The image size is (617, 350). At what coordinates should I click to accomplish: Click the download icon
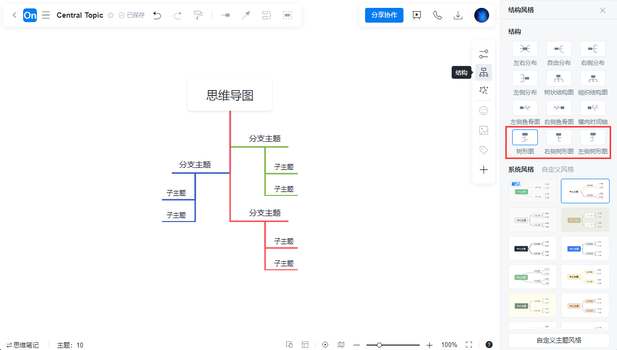(458, 15)
